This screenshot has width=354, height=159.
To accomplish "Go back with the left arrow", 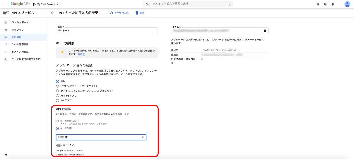I will (52, 13).
